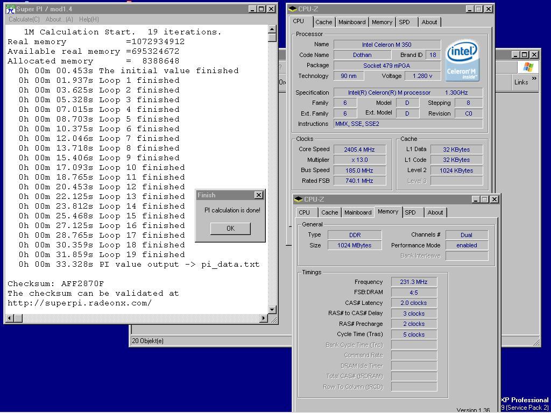Click Super PI vertical scrollbar down arrow
Image resolution: width=551 pixels, height=413 pixels.
[x=272, y=309]
